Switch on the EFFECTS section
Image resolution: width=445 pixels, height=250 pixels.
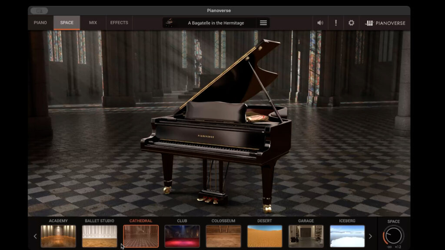(x=119, y=23)
